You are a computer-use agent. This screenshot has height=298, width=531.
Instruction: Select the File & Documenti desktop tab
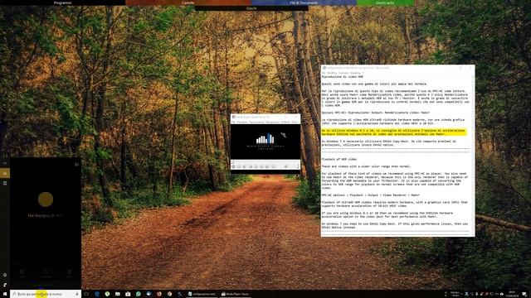tap(304, 2)
